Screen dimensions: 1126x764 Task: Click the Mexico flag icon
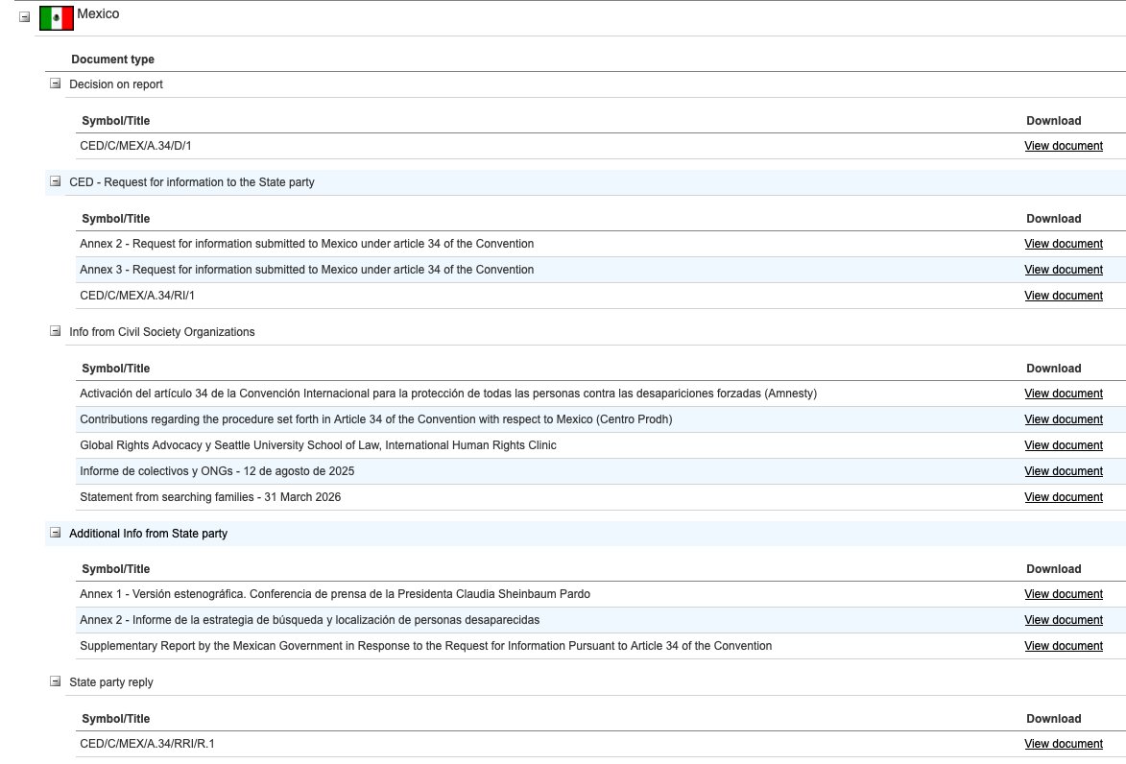coord(56,18)
